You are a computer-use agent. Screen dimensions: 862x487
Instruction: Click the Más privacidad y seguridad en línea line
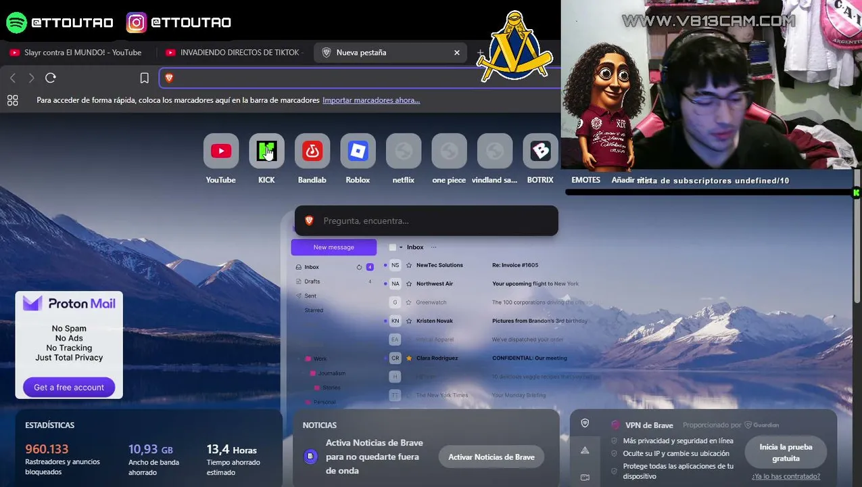click(x=678, y=441)
